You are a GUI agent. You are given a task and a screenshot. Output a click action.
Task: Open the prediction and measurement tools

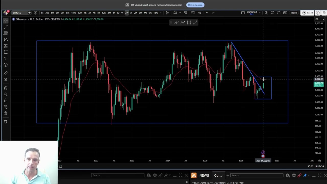tap(6, 46)
